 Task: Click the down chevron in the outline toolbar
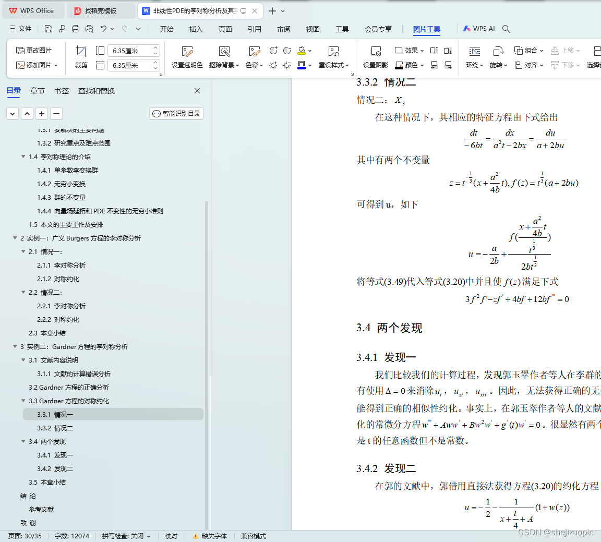click(13, 114)
